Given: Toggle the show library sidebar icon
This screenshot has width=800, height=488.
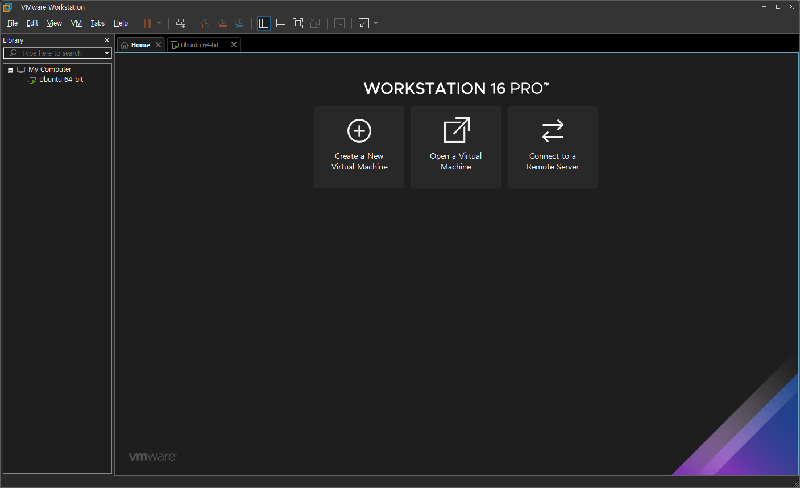Looking at the screenshot, I should tap(264, 23).
